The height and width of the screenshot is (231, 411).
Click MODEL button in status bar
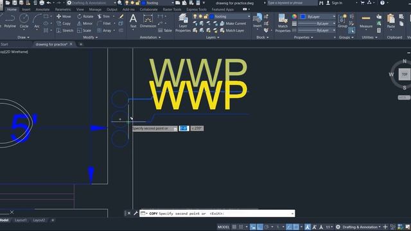tap(223, 227)
